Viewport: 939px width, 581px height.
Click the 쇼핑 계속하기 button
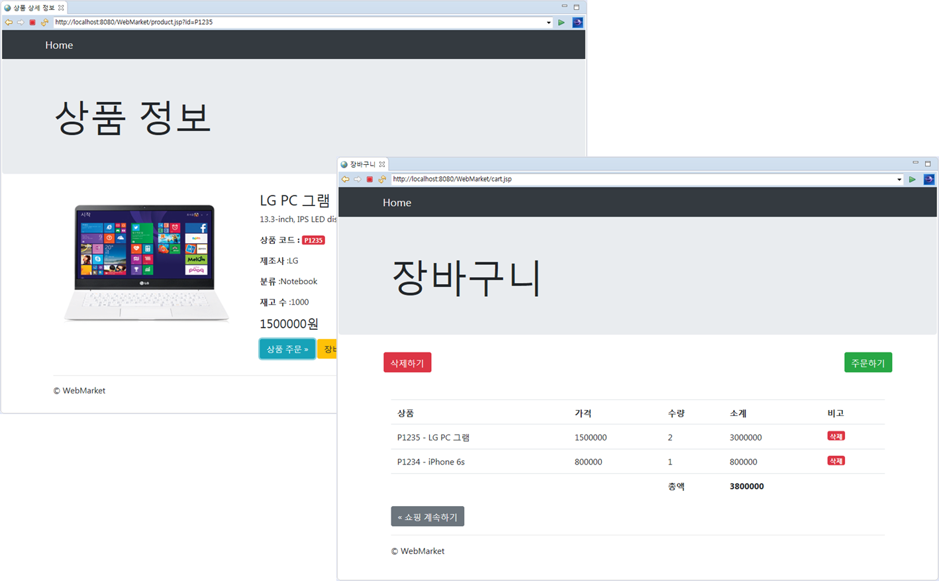[427, 517]
